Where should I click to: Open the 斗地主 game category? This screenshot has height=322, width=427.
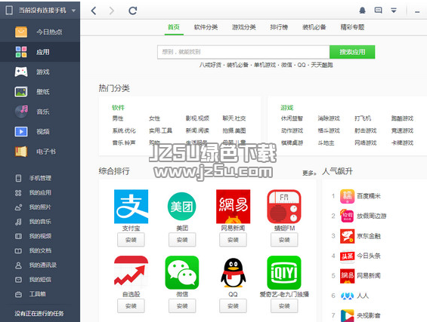pyautogui.click(x=326, y=143)
